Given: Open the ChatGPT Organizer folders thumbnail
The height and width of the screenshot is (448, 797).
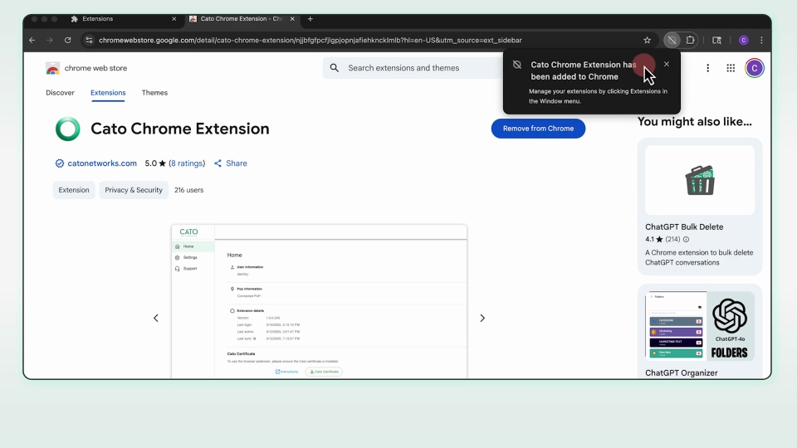Looking at the screenshot, I should [x=700, y=326].
